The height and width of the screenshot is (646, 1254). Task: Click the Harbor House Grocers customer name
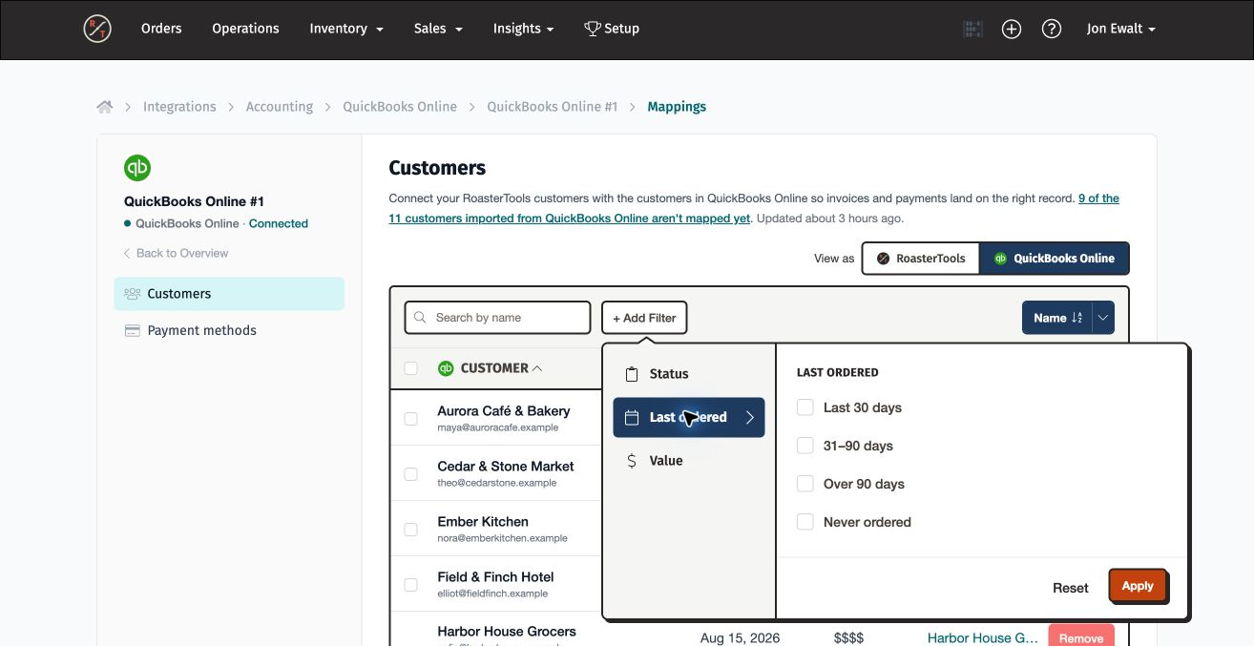(507, 632)
